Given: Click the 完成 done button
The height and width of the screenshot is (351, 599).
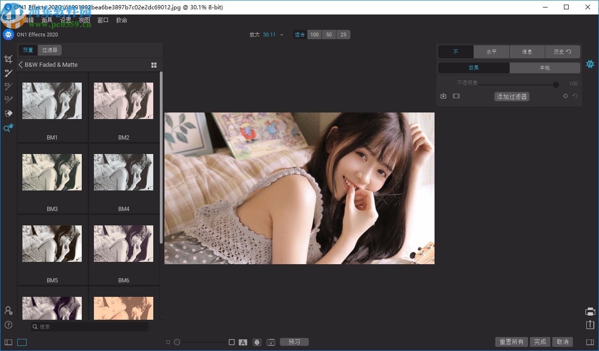Looking at the screenshot, I should [540, 342].
